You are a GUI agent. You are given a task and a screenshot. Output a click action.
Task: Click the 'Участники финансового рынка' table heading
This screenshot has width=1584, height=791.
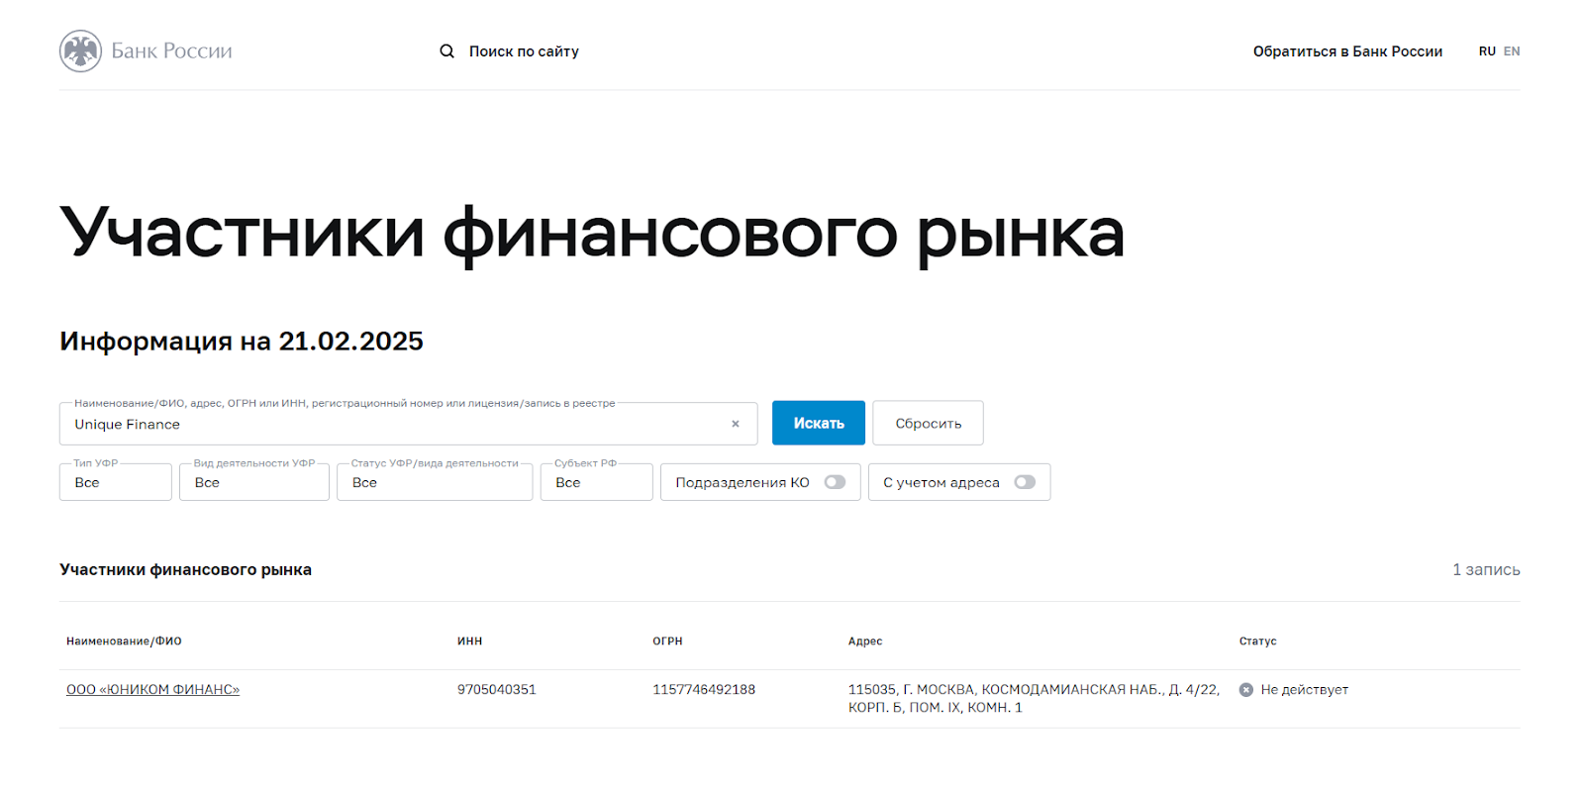pos(185,570)
